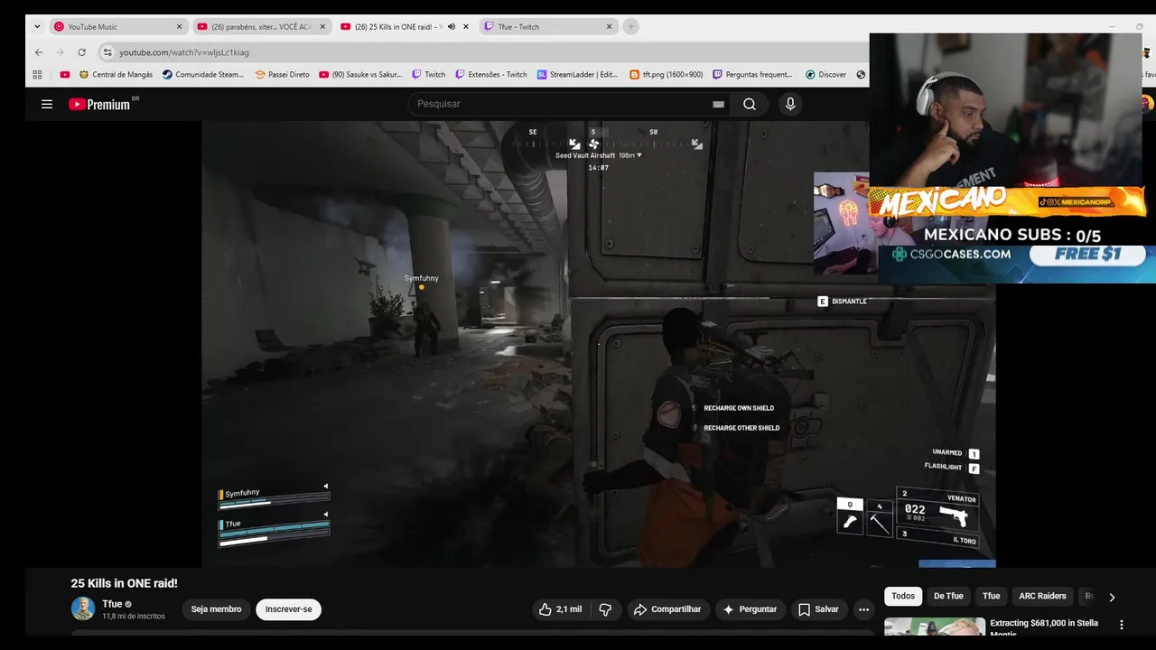This screenshot has height=650, width=1156.
Task: Click the youtube.com address bar URL
Action: pos(184,52)
